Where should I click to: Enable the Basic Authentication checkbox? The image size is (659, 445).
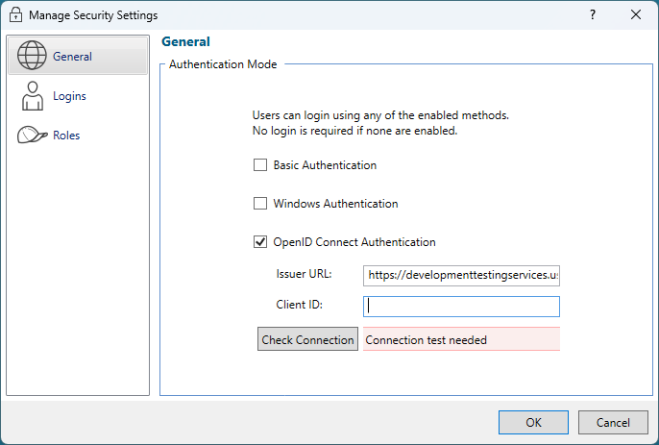pos(260,165)
